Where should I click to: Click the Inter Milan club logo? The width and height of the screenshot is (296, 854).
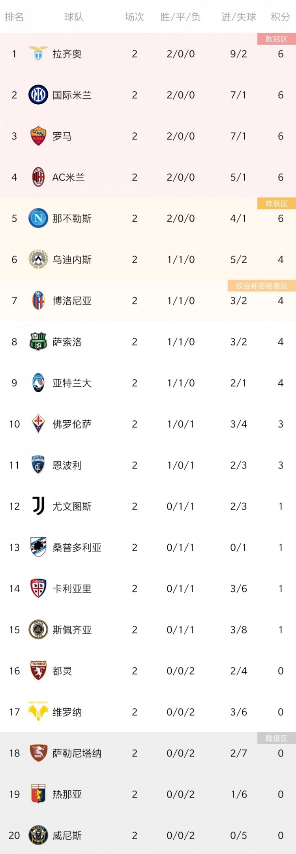(x=38, y=95)
